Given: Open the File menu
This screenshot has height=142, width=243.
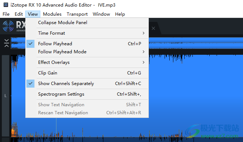Looking at the screenshot, I should point(6,14).
